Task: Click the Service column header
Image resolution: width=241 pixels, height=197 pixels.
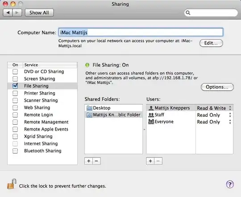Action: coord(50,65)
